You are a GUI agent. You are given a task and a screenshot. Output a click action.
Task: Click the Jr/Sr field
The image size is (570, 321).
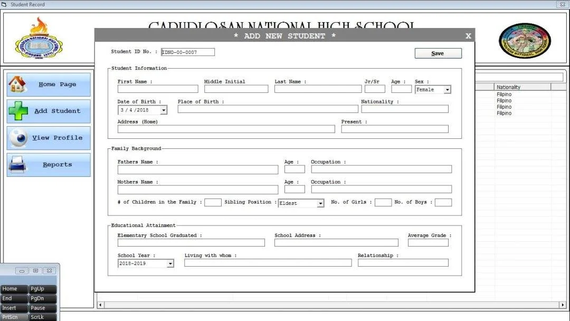[x=375, y=89]
